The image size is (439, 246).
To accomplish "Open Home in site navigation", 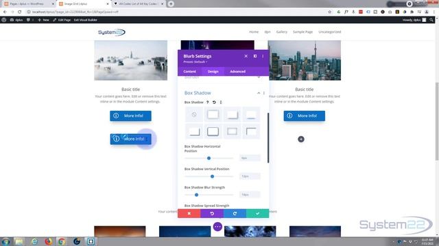I will pos(254,32).
